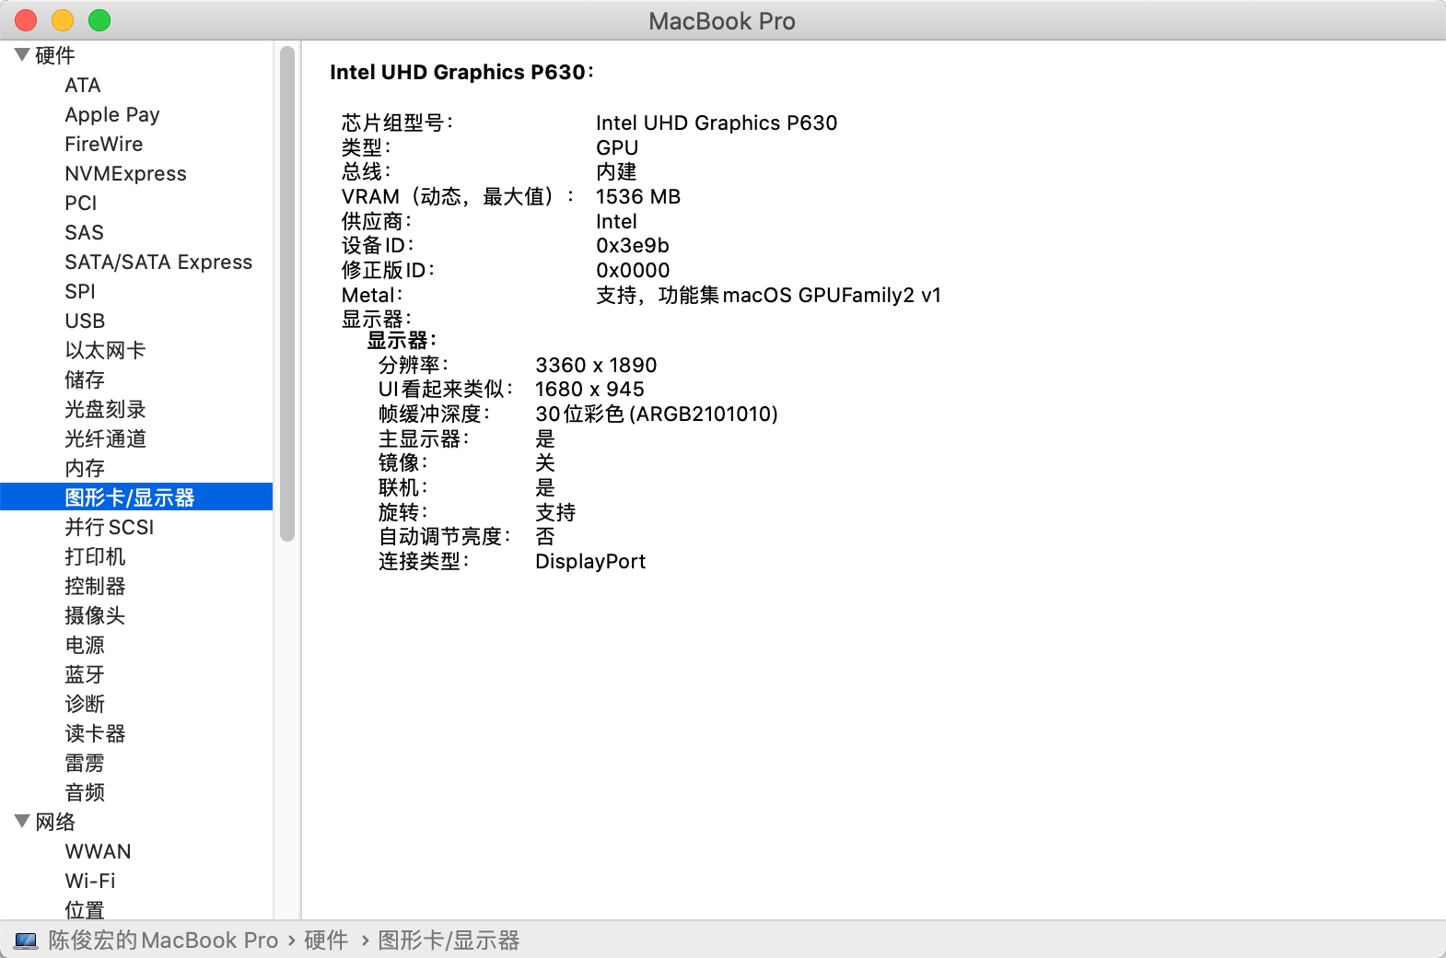Select 以太网卡 in the sidebar

[105, 351]
